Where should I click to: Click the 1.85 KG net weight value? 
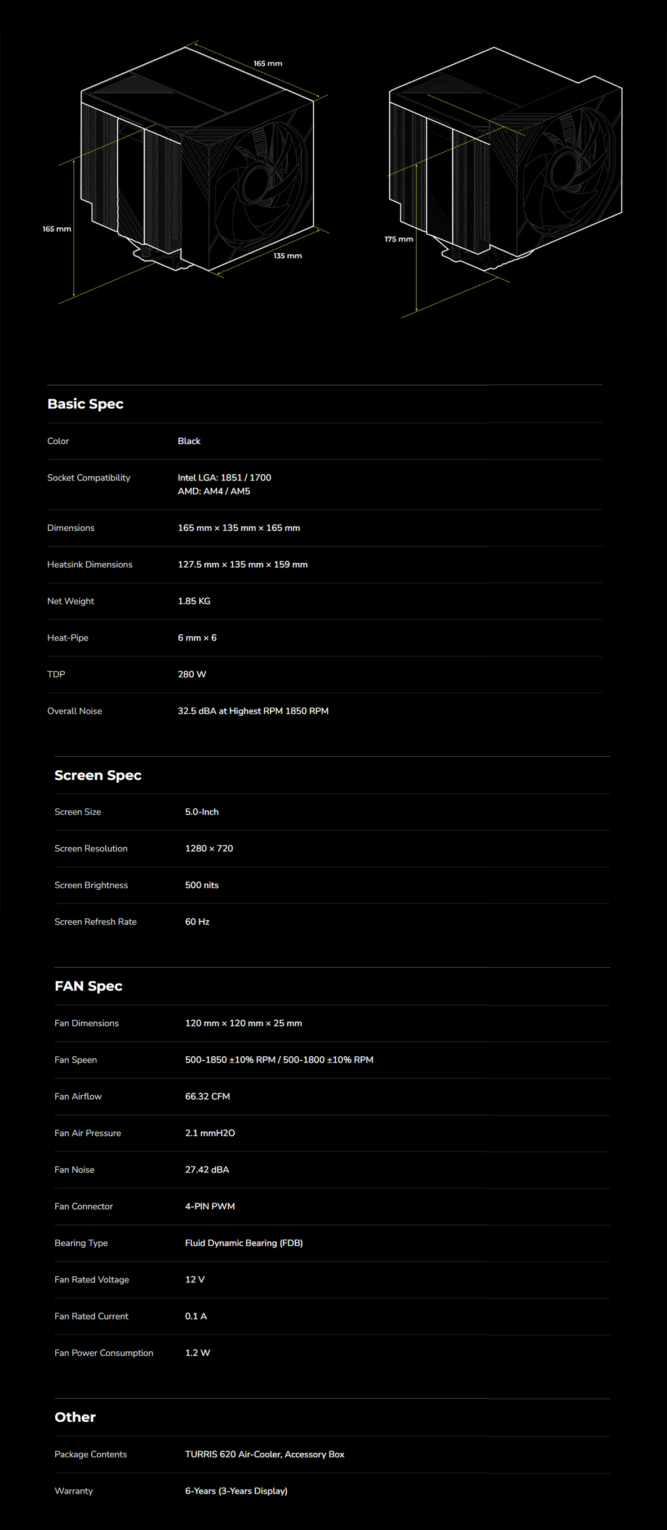tap(194, 601)
